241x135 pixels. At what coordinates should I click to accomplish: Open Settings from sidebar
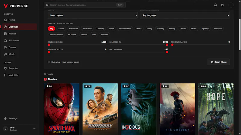pyautogui.click(x=19, y=118)
